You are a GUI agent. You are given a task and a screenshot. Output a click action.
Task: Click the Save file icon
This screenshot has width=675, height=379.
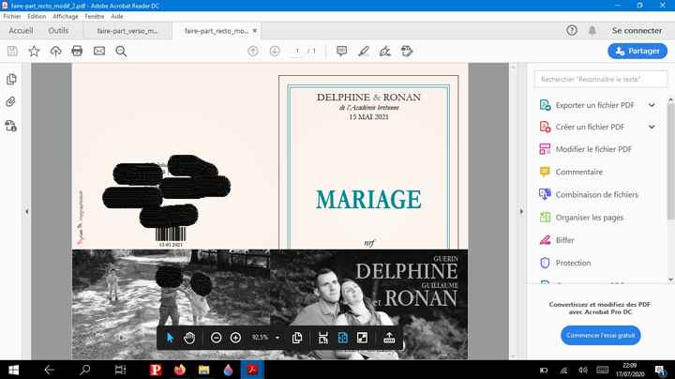12,52
